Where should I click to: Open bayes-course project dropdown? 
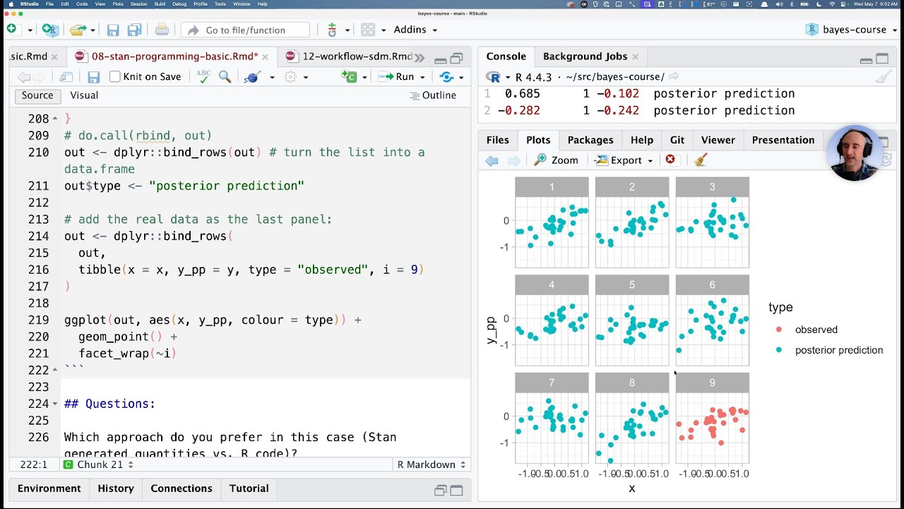pyautogui.click(x=851, y=30)
